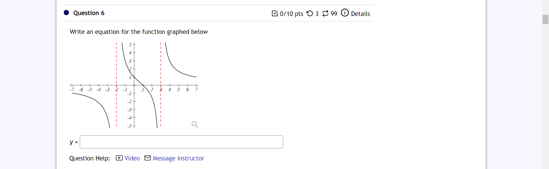Screen dimensions: 549x169
Task: Click the function graph image
Action: pyautogui.click(x=134, y=85)
